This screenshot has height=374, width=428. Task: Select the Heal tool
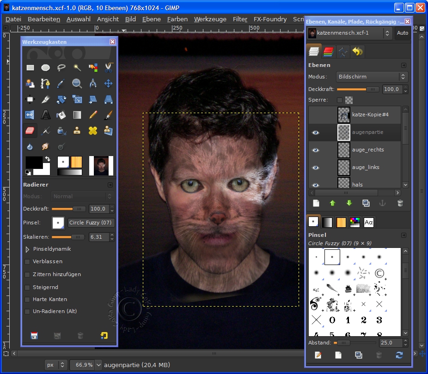point(93,131)
